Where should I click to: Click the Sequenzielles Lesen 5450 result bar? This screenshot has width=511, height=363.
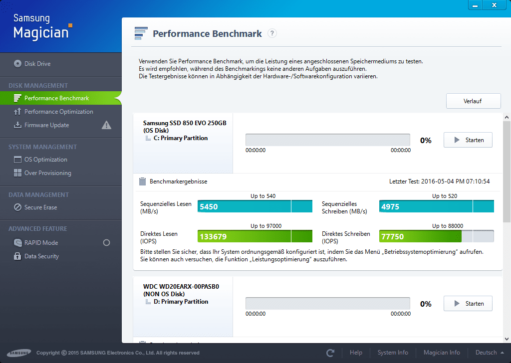pos(255,206)
